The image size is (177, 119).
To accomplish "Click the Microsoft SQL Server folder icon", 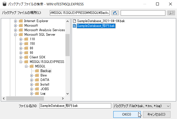I will [x=21, y=35].
